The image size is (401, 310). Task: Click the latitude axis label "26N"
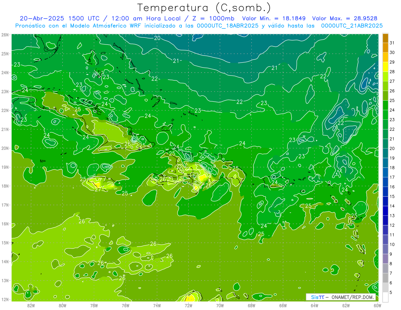pyautogui.click(x=5, y=35)
